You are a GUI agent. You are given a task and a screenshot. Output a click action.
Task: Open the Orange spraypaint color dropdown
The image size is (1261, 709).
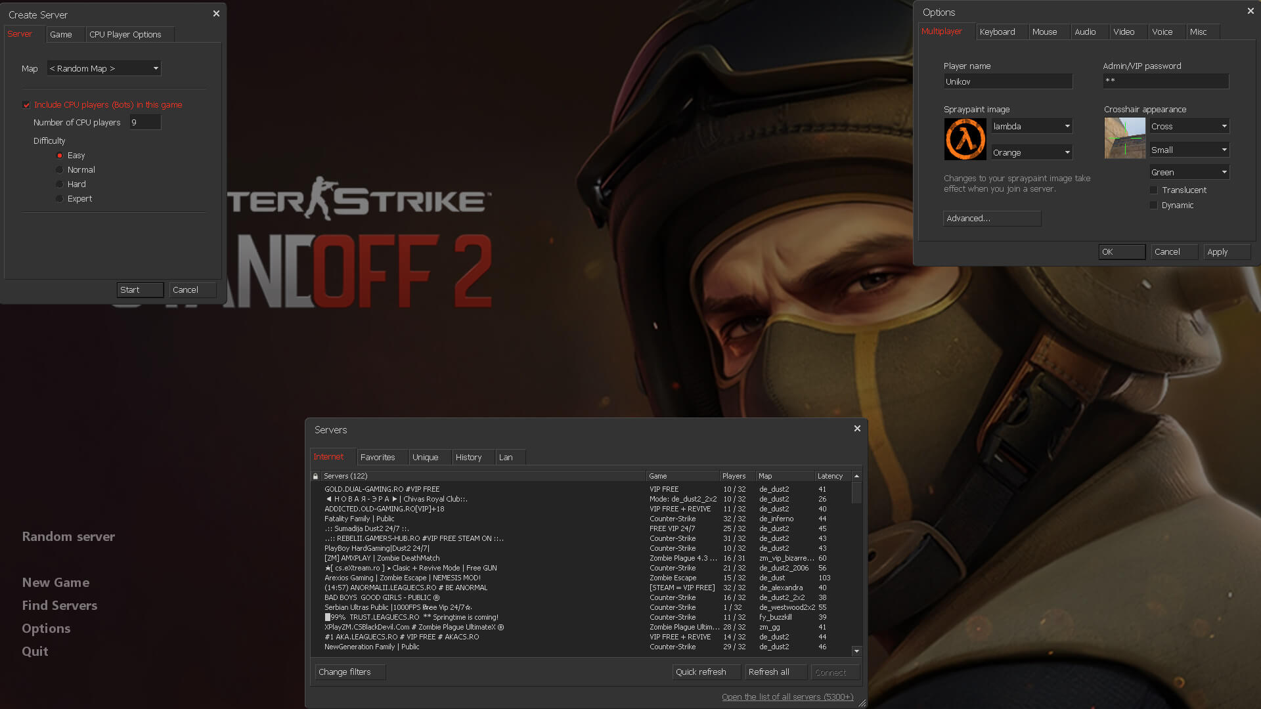point(1032,152)
